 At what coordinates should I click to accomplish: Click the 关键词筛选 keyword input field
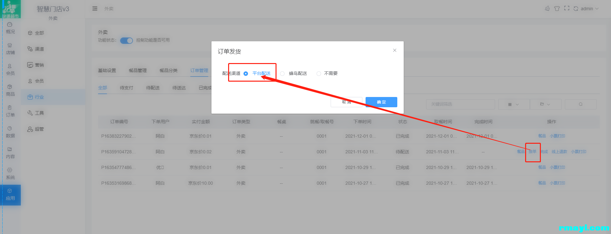click(x=460, y=104)
